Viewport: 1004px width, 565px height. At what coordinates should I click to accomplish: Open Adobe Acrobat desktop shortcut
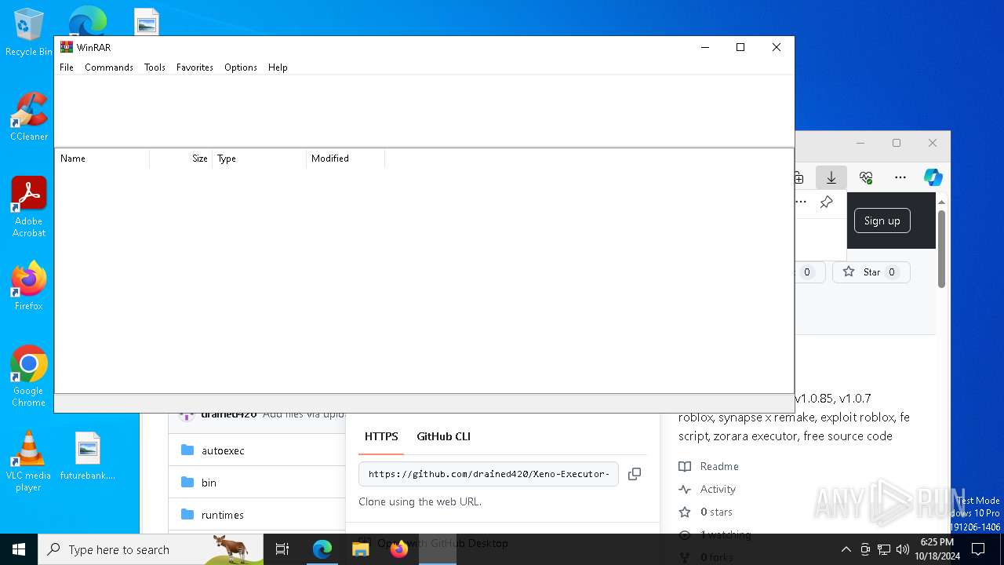point(29,207)
